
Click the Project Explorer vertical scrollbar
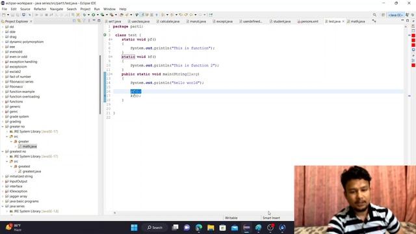click(100, 85)
